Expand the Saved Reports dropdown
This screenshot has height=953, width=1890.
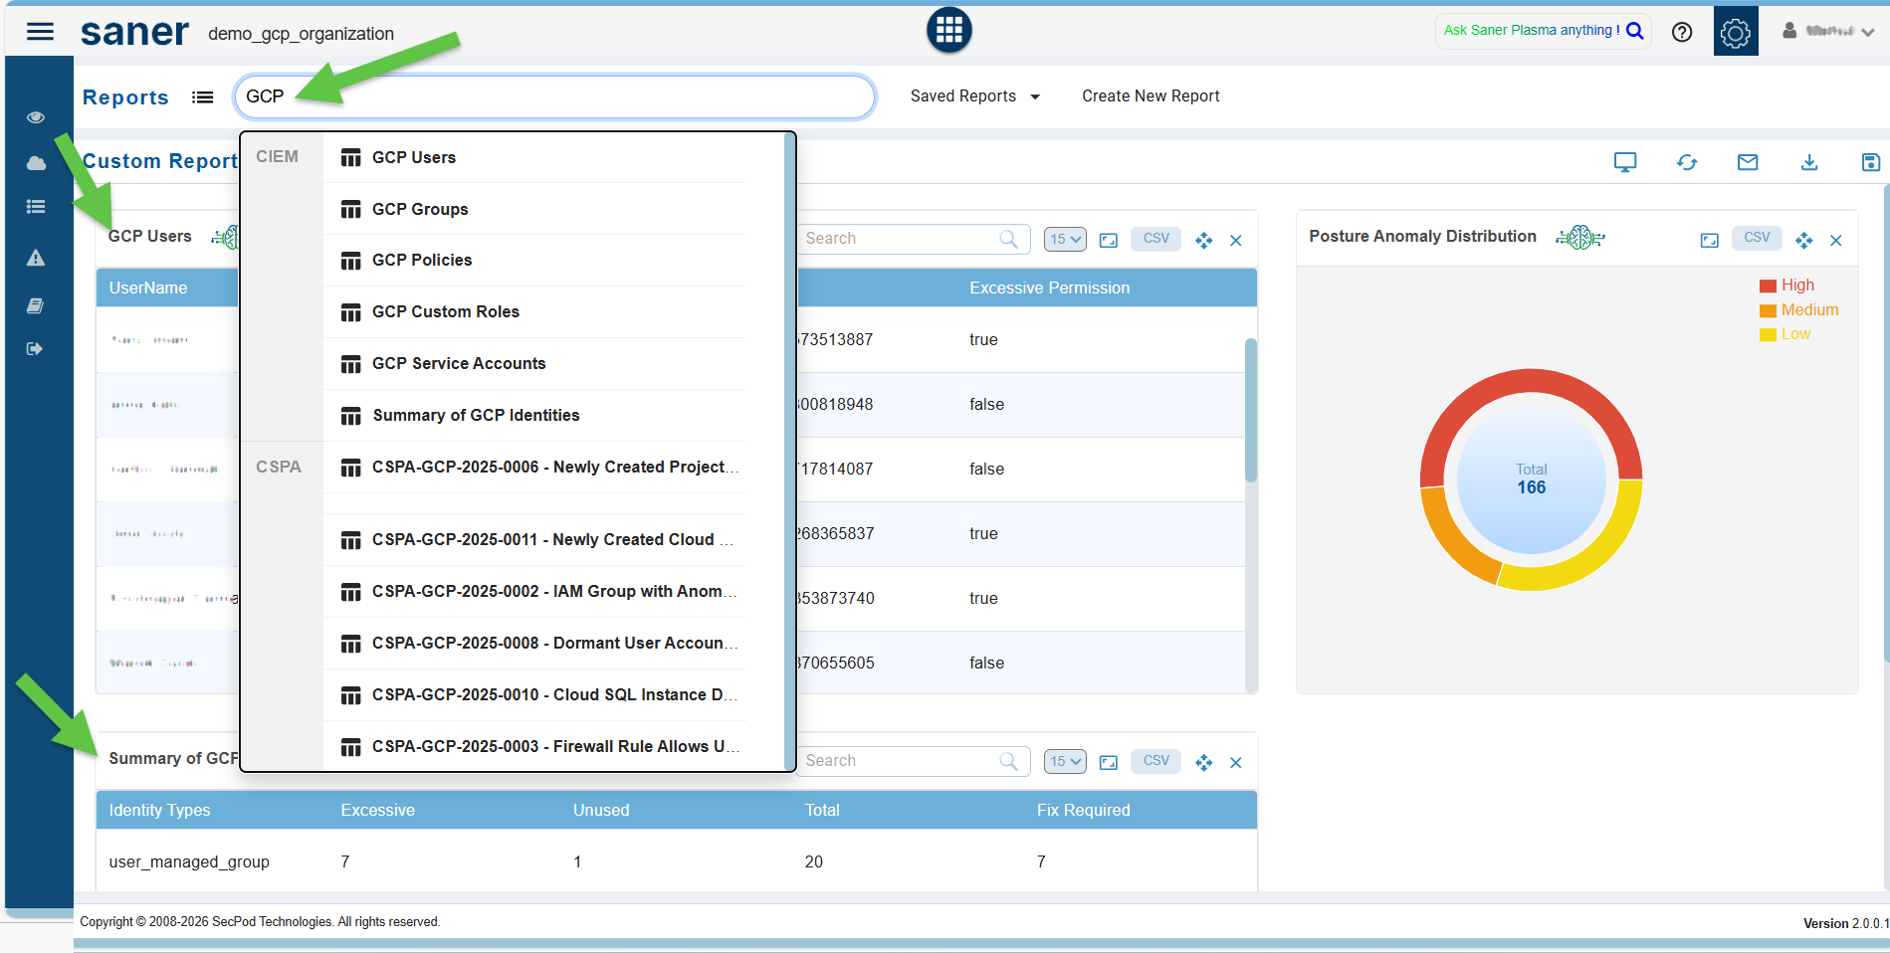(x=974, y=96)
